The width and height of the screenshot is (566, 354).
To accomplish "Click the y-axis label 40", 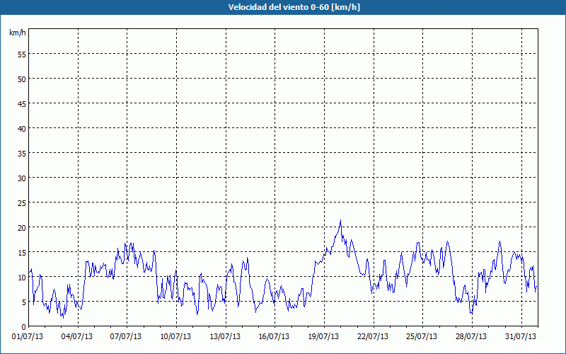I will click(22, 129).
